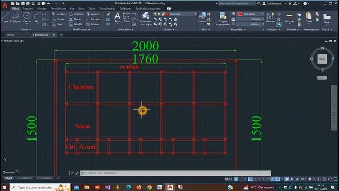Viewport: 339px width, 191px height.
Task: Select the Réseau array tool
Action: click(93, 24)
